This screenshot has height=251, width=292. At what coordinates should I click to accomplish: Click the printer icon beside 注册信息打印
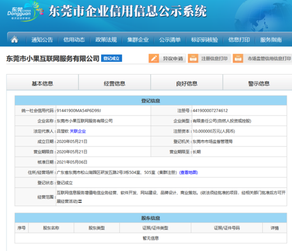pyautogui.click(x=193, y=58)
